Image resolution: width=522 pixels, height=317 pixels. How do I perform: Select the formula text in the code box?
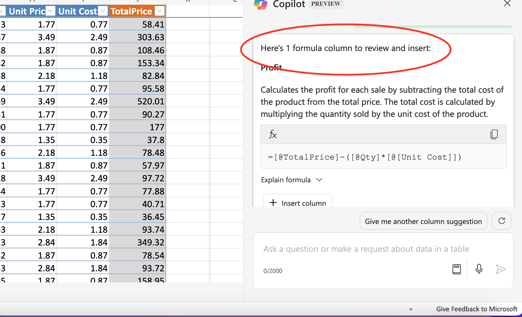pos(364,157)
